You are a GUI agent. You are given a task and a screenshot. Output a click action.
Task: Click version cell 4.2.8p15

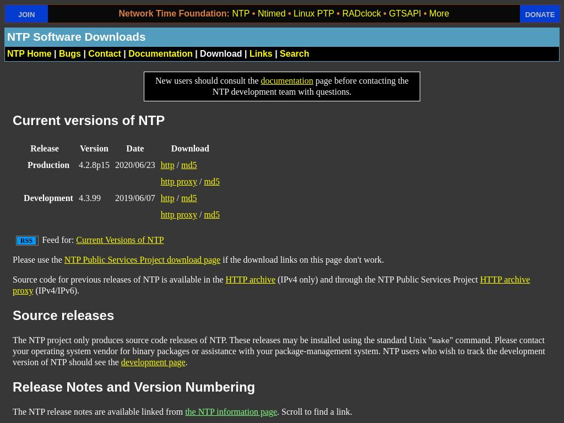[94, 165]
